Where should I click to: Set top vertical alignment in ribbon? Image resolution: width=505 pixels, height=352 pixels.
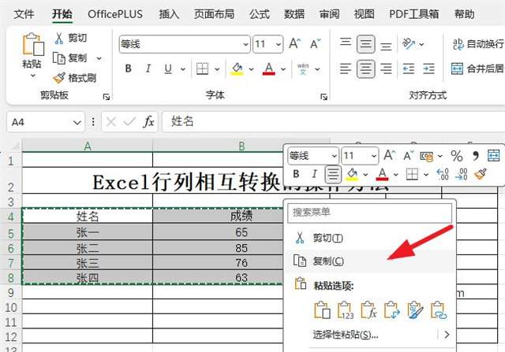pos(346,44)
